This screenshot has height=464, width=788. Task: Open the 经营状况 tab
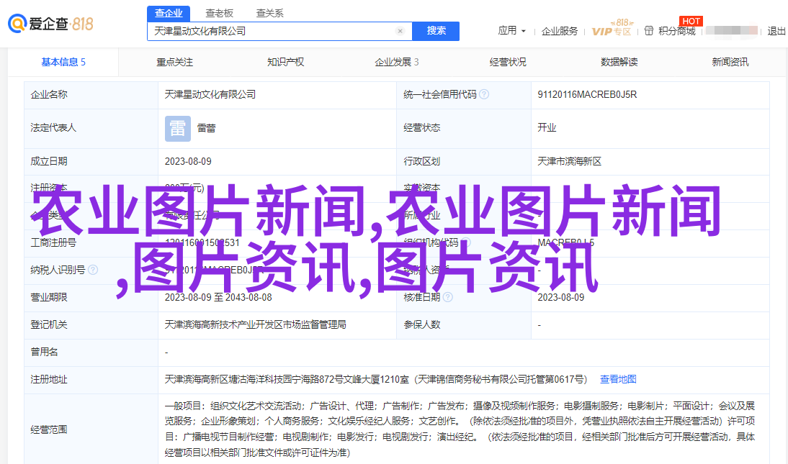508,63
